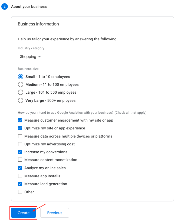Uncheck Optimize my site or app experience

point(20,128)
